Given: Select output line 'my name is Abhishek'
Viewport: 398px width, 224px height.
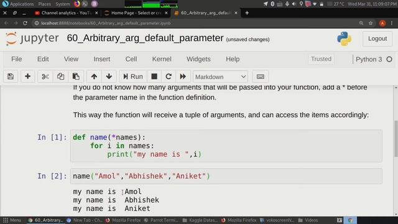Looking at the screenshot, I should pyautogui.click(x=116, y=200).
